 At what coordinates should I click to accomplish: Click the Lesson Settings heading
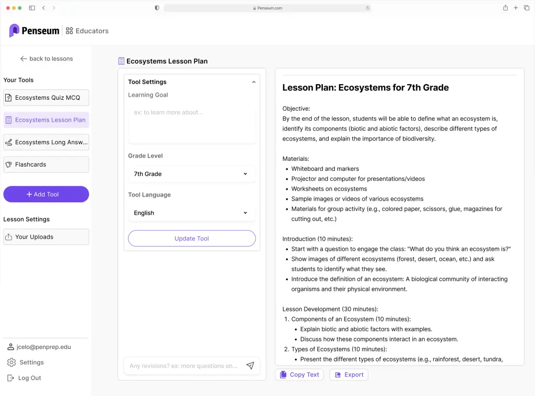pyautogui.click(x=26, y=219)
